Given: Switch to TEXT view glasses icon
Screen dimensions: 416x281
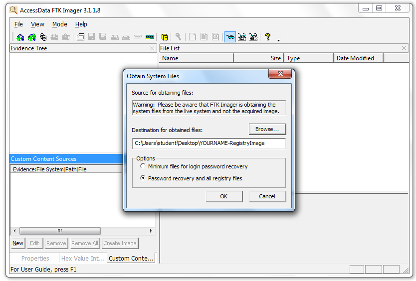Looking at the screenshot, I should coord(242,37).
